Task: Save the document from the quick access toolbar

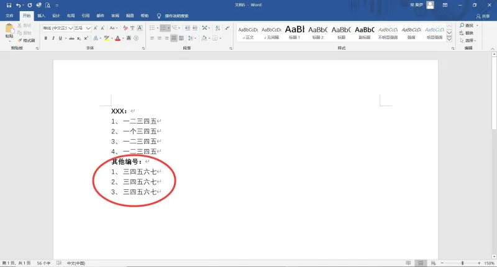Action: 9,5
